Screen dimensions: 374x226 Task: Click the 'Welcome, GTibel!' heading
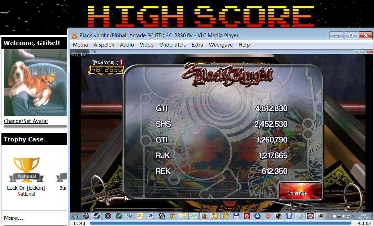pyautogui.click(x=32, y=43)
